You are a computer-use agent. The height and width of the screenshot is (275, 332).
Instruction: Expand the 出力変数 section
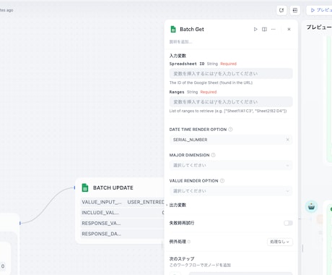click(178, 205)
